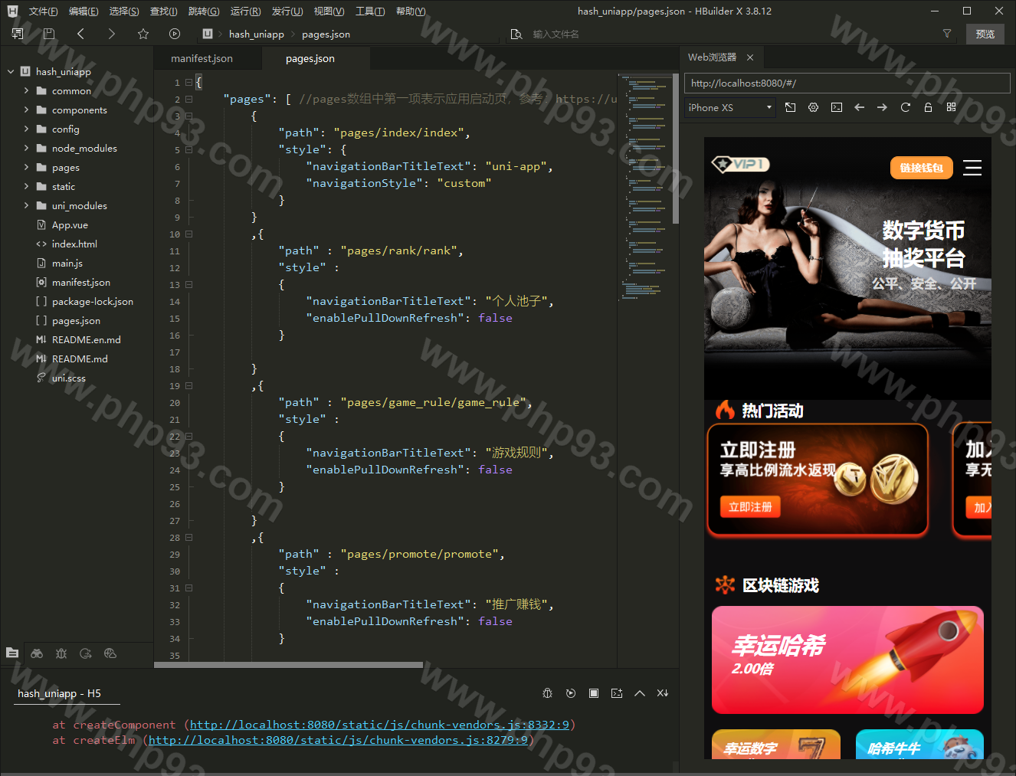The image size is (1016, 776).
Task: Collapse code fold at line 5
Action: 188,150
